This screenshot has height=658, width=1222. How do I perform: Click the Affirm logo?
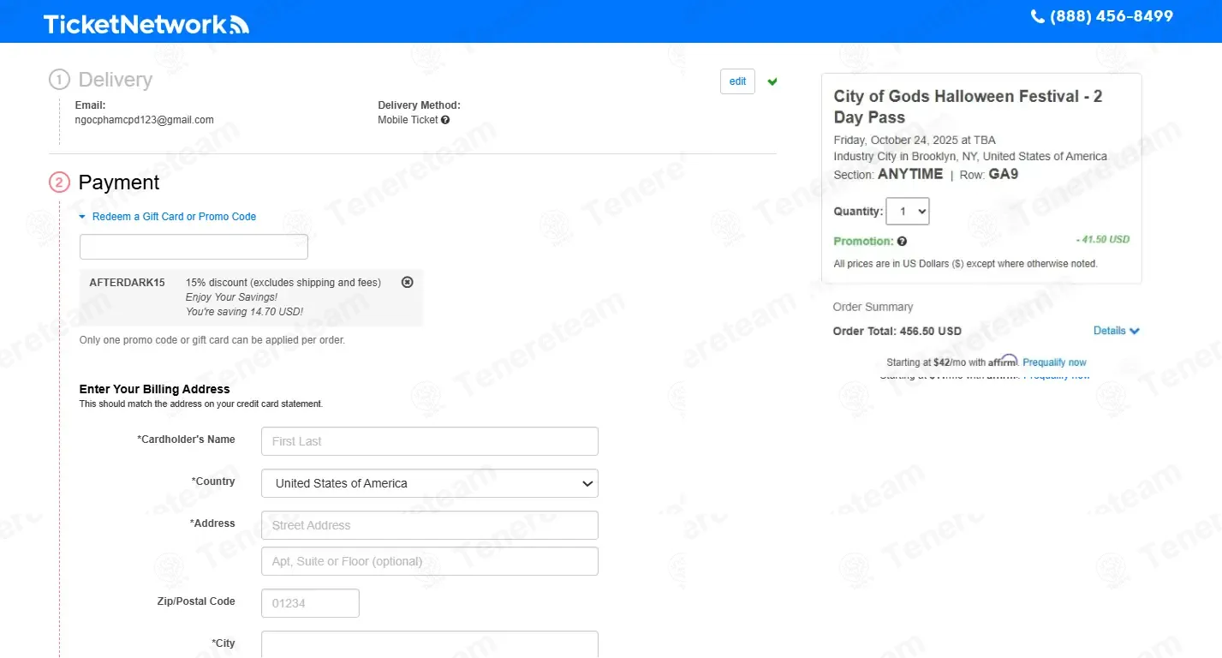tap(1003, 361)
